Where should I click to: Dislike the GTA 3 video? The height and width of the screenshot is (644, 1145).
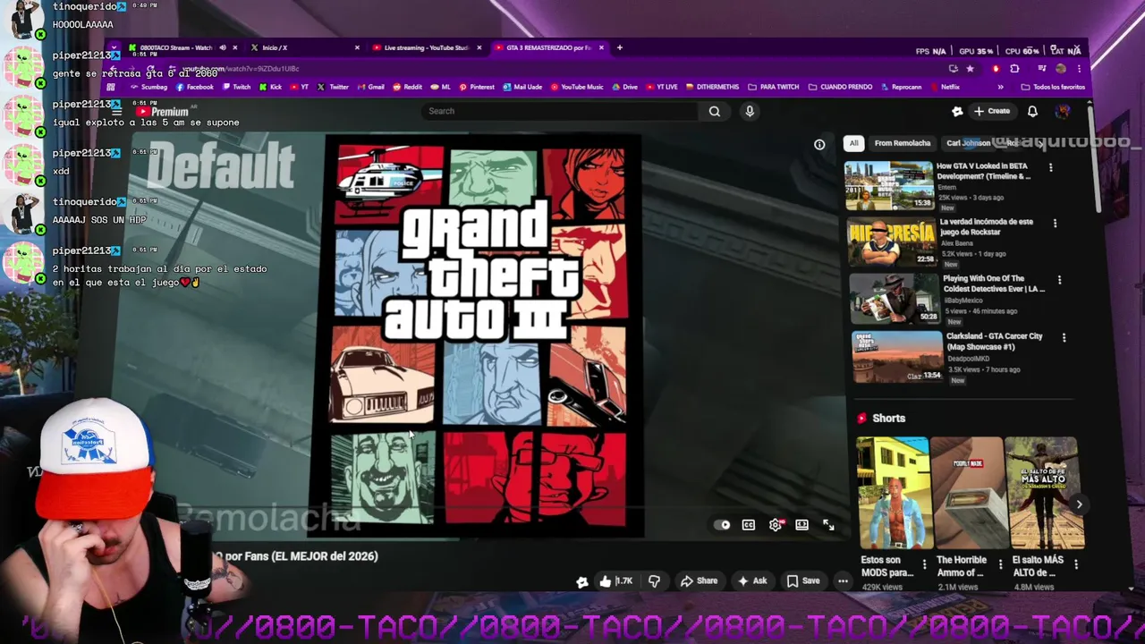[x=654, y=580]
